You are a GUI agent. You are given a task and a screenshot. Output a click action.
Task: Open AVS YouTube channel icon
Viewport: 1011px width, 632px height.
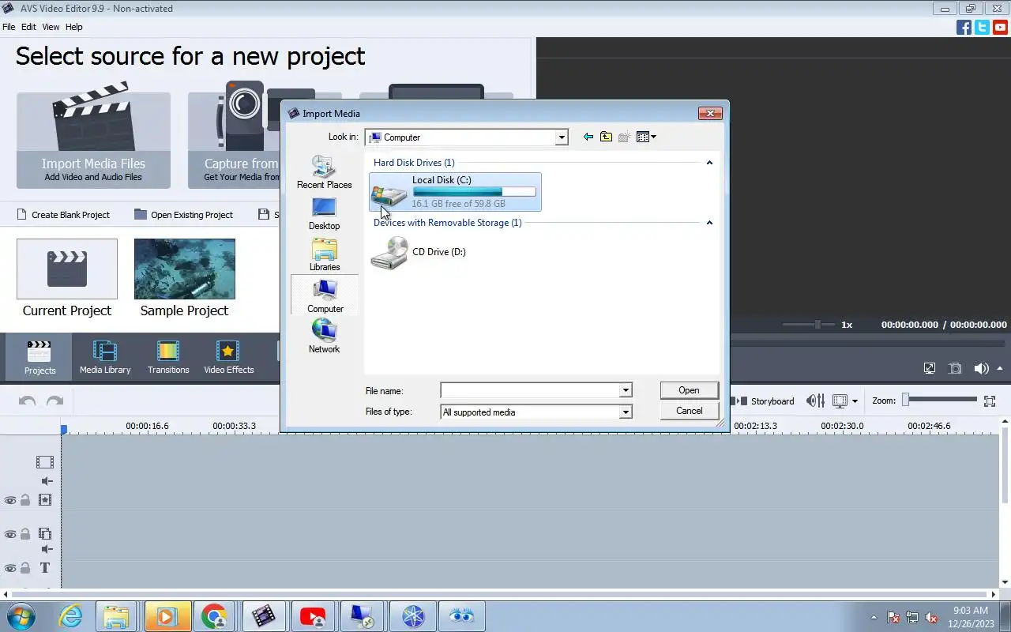[x=1001, y=27]
